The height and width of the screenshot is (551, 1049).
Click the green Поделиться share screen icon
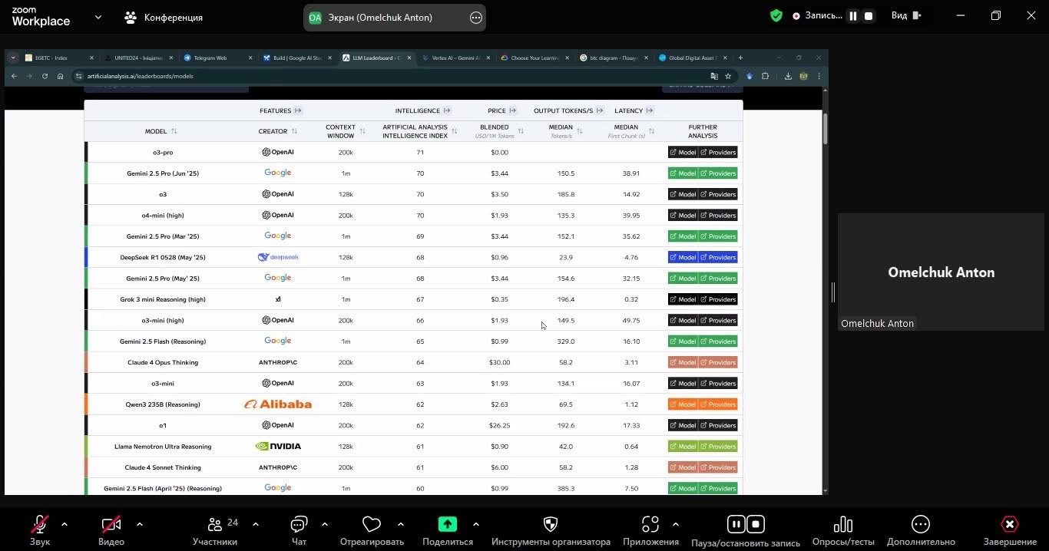point(447,524)
